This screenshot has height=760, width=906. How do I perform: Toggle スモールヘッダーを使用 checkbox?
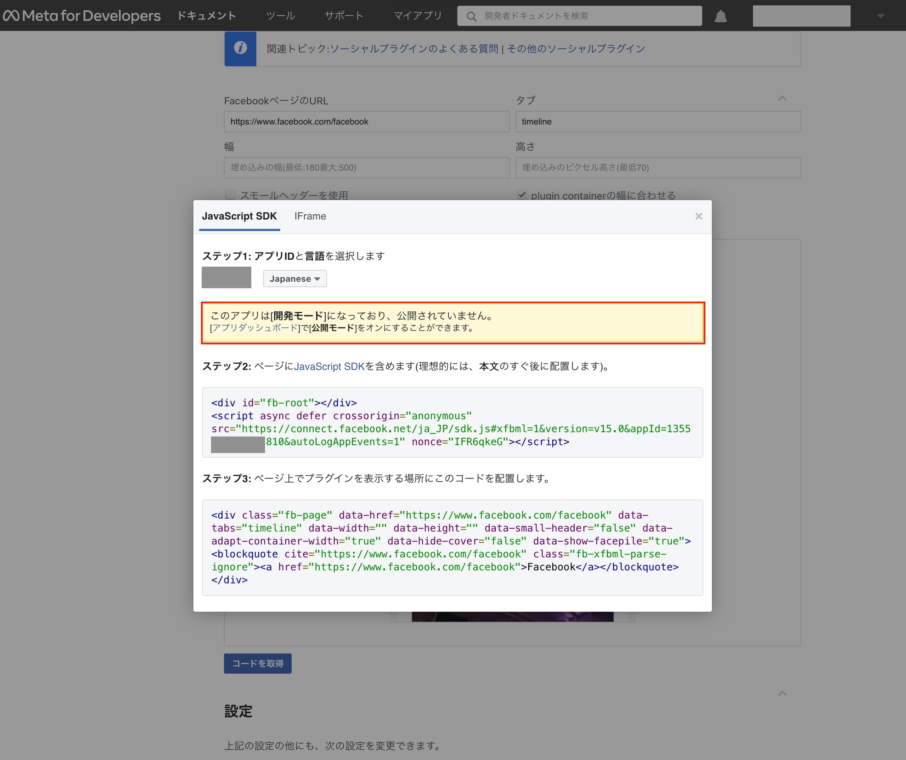pos(230,195)
